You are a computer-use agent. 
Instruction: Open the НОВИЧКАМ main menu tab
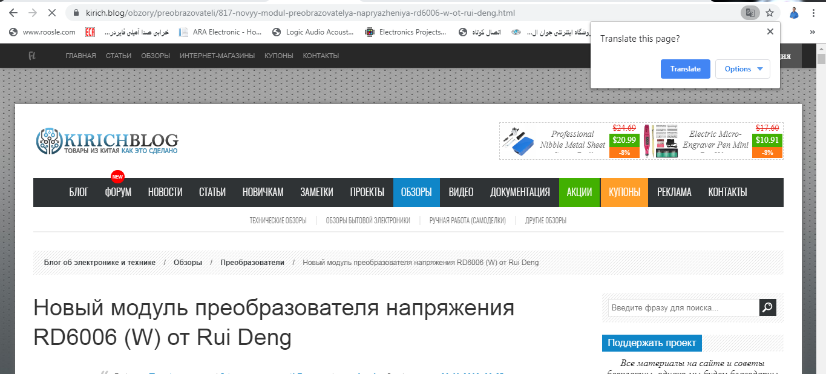click(263, 192)
